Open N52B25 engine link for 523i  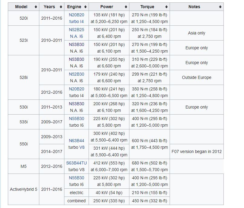coord(76,30)
